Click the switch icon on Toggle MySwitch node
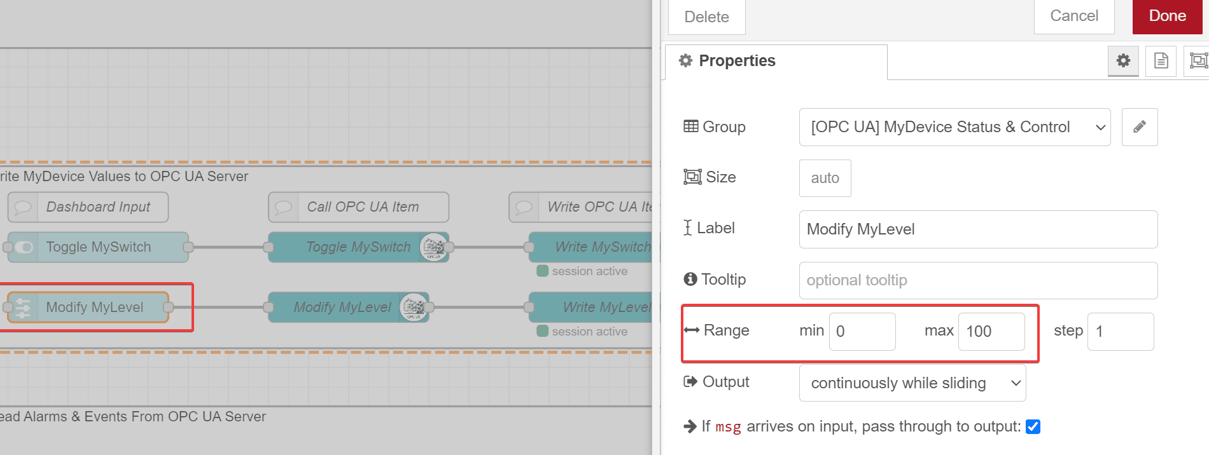This screenshot has width=1209, height=455. point(24,247)
